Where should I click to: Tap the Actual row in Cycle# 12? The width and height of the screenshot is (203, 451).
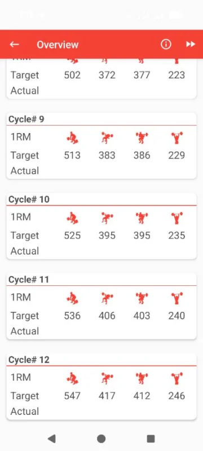101,412
